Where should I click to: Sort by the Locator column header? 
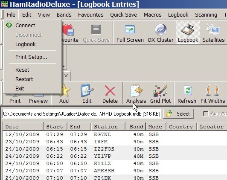212,127
